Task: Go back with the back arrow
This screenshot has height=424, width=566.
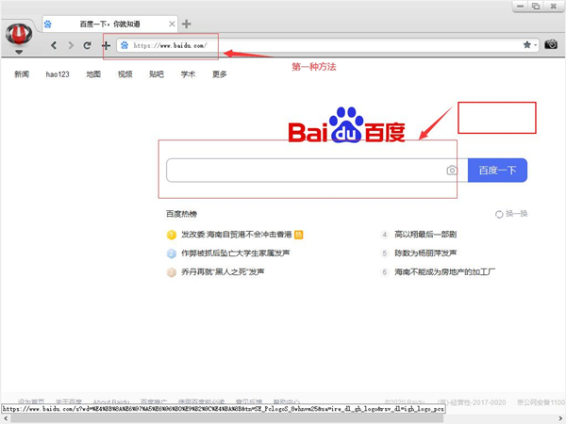Action: click(x=54, y=45)
